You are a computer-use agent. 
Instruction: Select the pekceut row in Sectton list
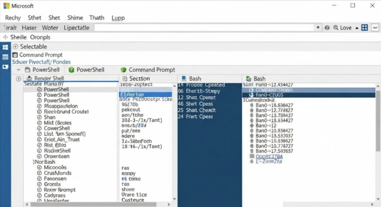130,110
